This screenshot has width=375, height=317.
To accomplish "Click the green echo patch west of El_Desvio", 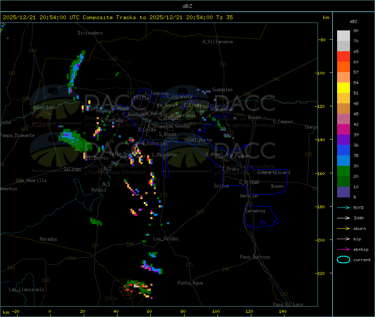I will 75,140.
